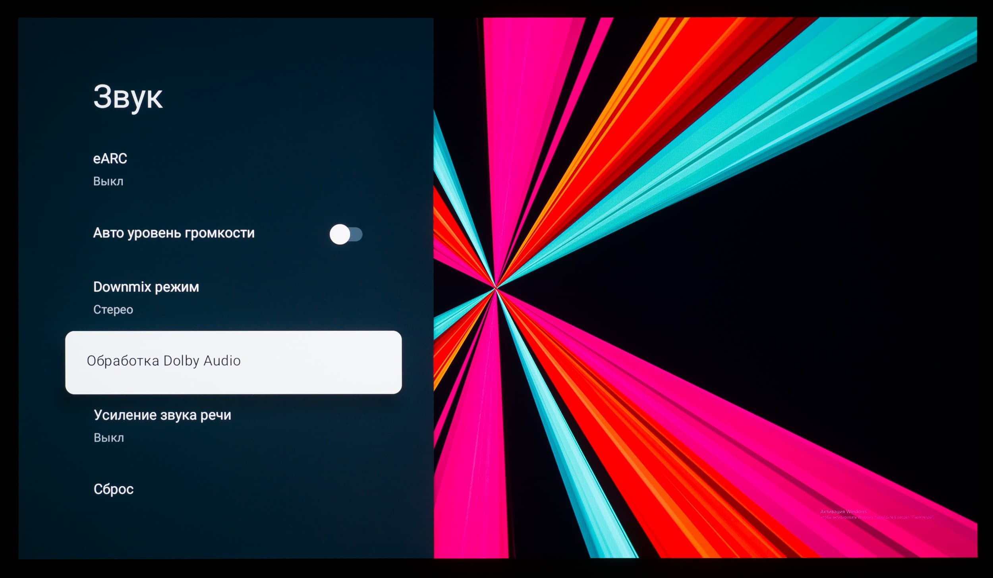Image resolution: width=993 pixels, height=578 pixels.
Task: Click the Сброс reset option
Action: click(113, 489)
